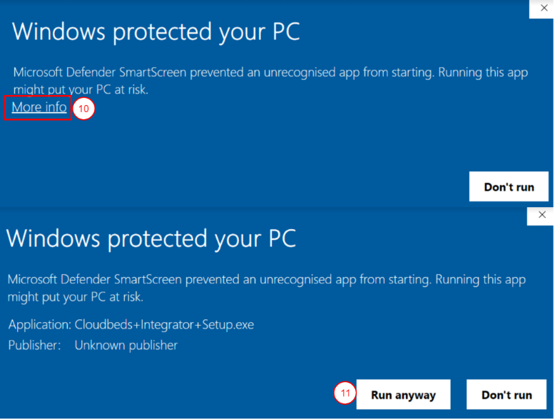Click the 'Application:' label
This screenshot has height=420, width=555.
(x=39, y=325)
